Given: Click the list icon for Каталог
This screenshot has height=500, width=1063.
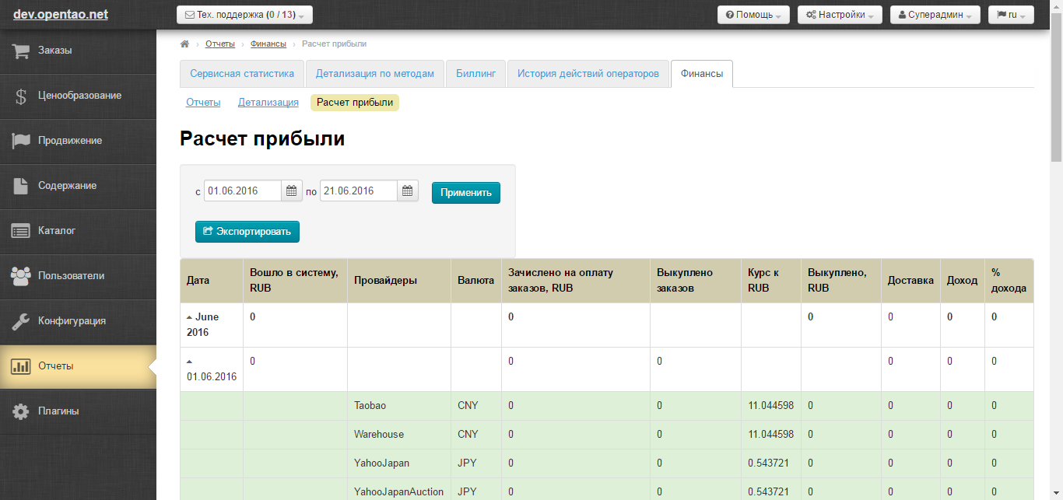Looking at the screenshot, I should [21, 231].
